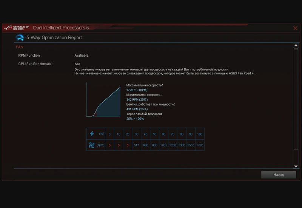Click the 1553 rpm table cell
This screenshot has height=208, width=302.
tap(191, 145)
